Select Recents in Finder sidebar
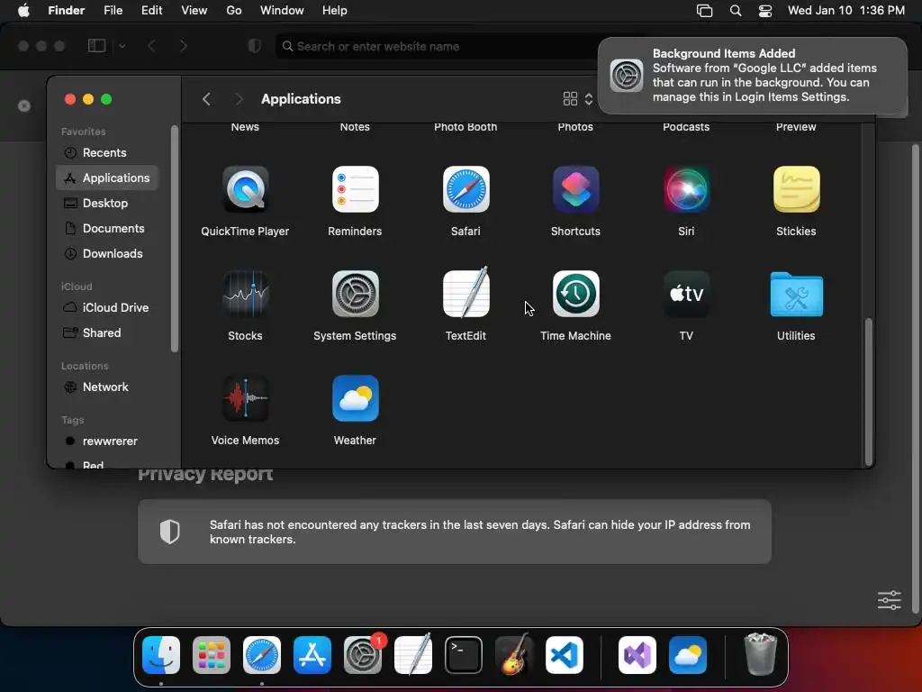 (x=107, y=152)
